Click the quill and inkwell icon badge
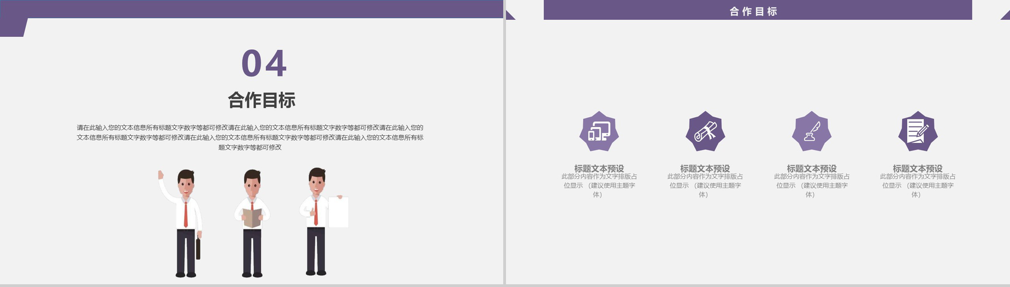Image resolution: width=1010 pixels, height=287 pixels. [812, 131]
